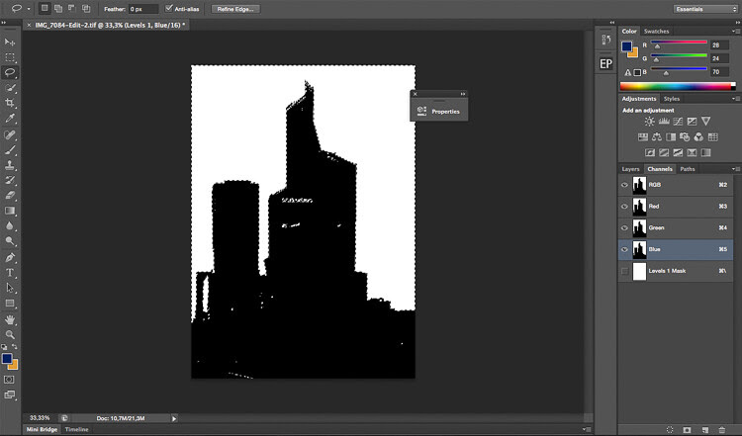This screenshot has width=742, height=436.
Task: Add a Levels adjustment
Action: [664, 122]
